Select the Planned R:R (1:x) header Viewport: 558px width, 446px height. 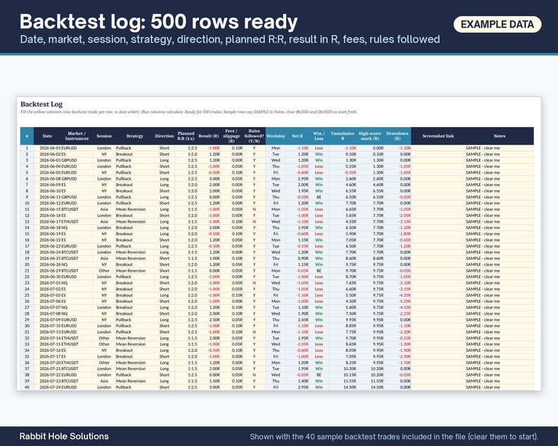pos(186,136)
